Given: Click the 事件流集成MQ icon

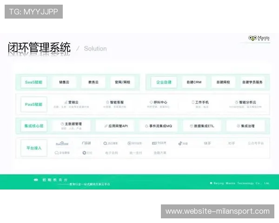Looking at the screenshot, I should pyautogui.click(x=146, y=126).
